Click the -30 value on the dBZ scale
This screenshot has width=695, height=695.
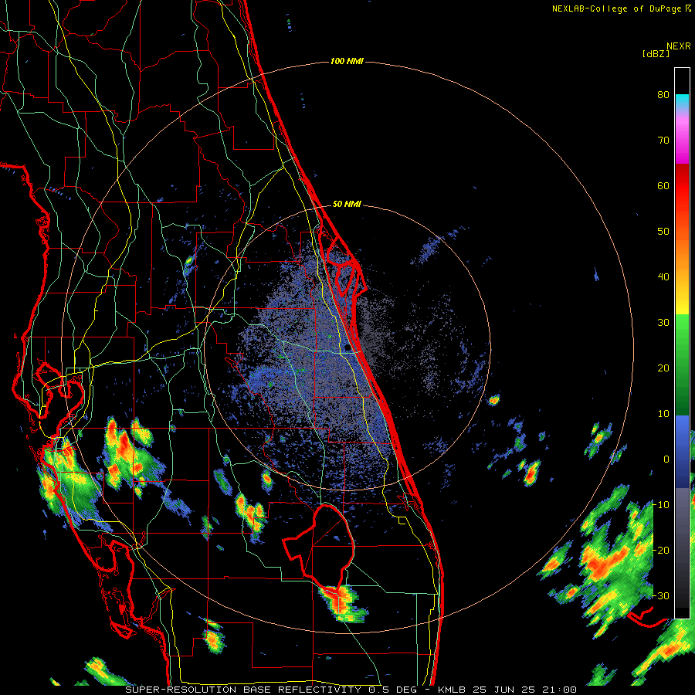[661, 595]
